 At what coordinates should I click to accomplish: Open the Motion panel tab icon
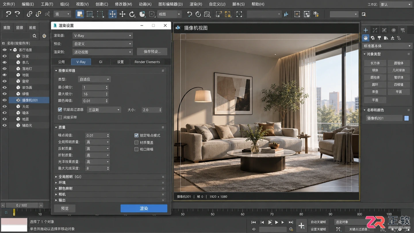[393, 30]
